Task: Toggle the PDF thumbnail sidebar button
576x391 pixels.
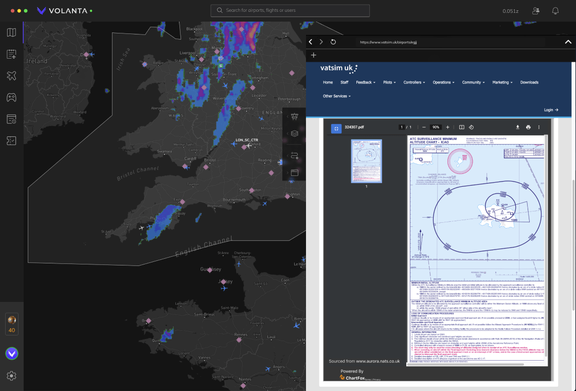Action: coord(335,127)
